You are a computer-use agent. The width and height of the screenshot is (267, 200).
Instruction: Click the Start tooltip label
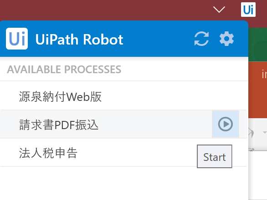click(215, 156)
